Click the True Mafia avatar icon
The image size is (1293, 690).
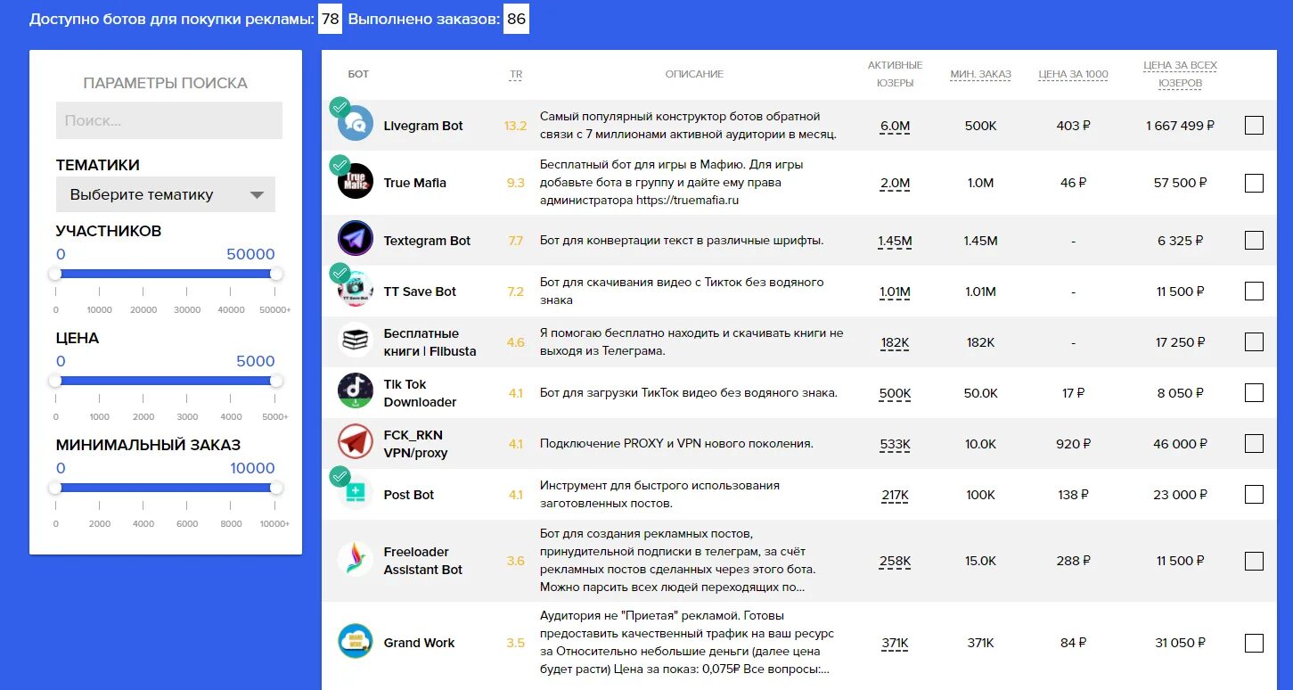click(x=356, y=181)
